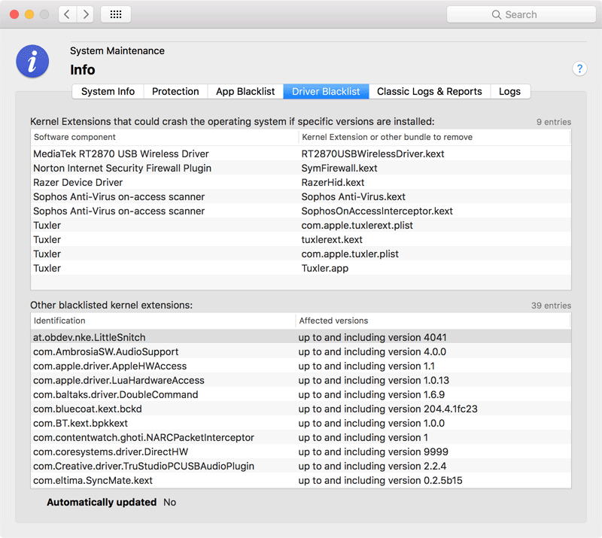Viewport: 602px width, 538px height.
Task: Click the Affected versions column header
Action: [x=433, y=321]
